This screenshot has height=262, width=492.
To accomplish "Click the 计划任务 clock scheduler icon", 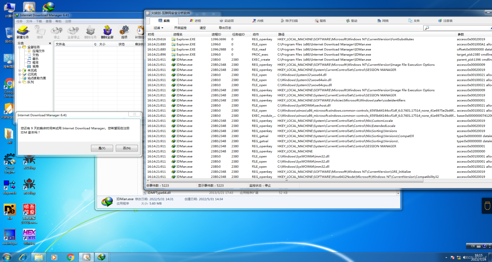I will click(140, 32).
